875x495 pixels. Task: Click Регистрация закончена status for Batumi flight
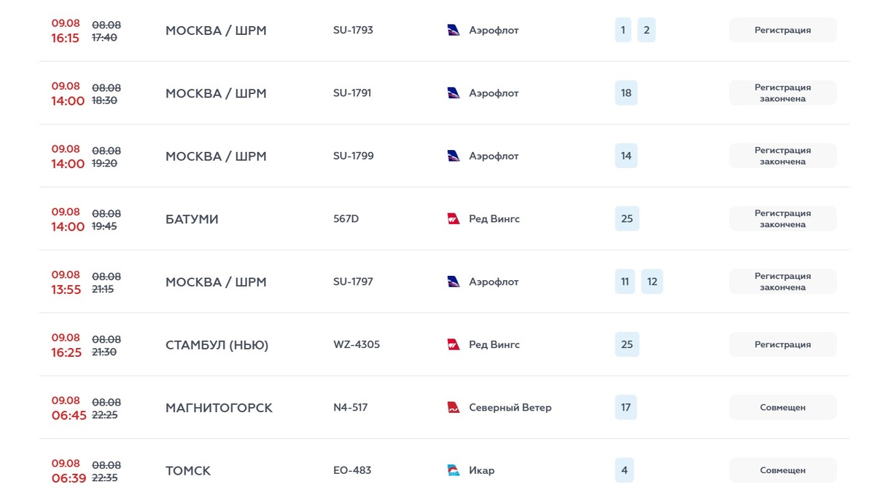[782, 219]
